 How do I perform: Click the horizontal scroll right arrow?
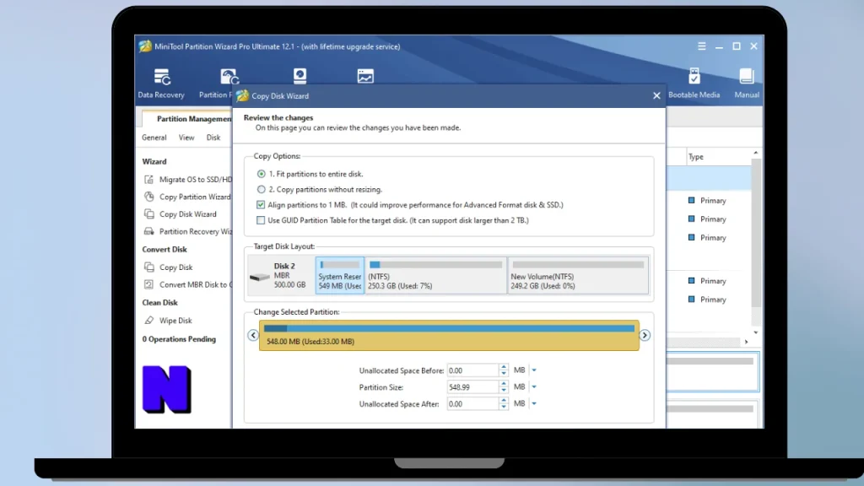coord(747,343)
